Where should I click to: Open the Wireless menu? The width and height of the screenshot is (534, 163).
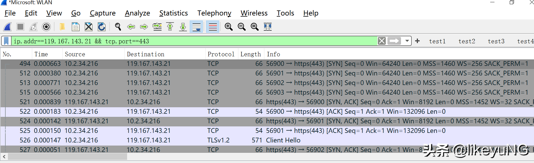(x=254, y=13)
